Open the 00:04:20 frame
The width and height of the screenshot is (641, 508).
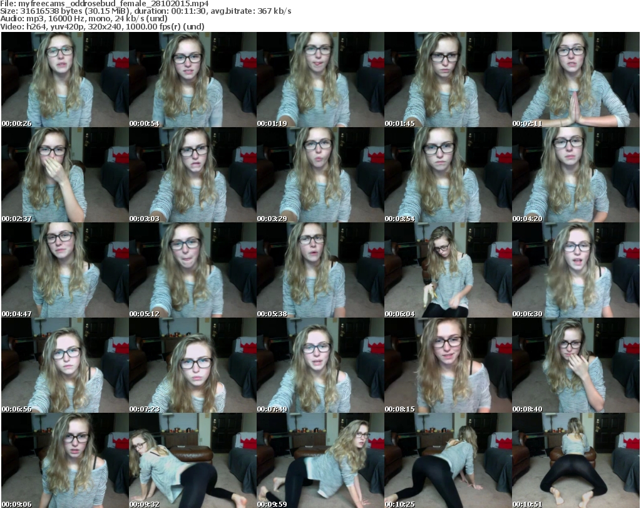(x=576, y=175)
